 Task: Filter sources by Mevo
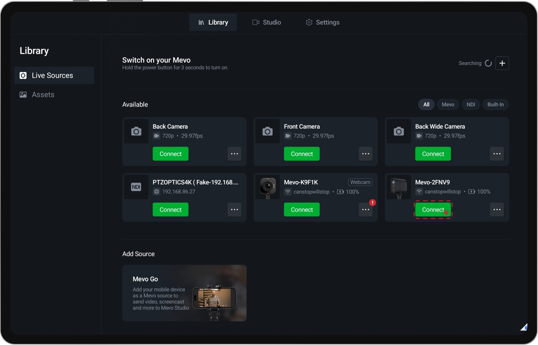pyautogui.click(x=448, y=104)
